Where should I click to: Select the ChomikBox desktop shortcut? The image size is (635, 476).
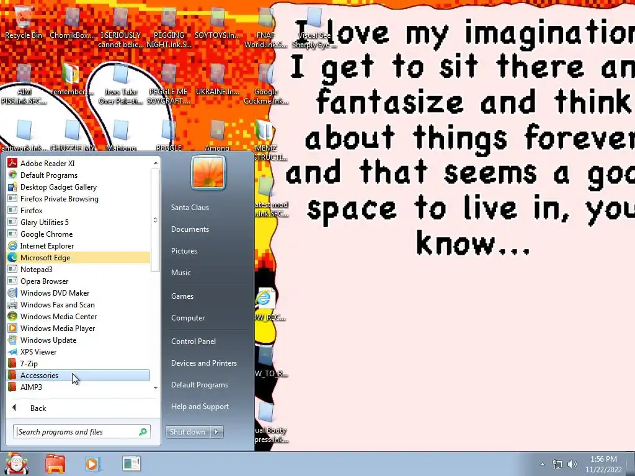point(72,22)
